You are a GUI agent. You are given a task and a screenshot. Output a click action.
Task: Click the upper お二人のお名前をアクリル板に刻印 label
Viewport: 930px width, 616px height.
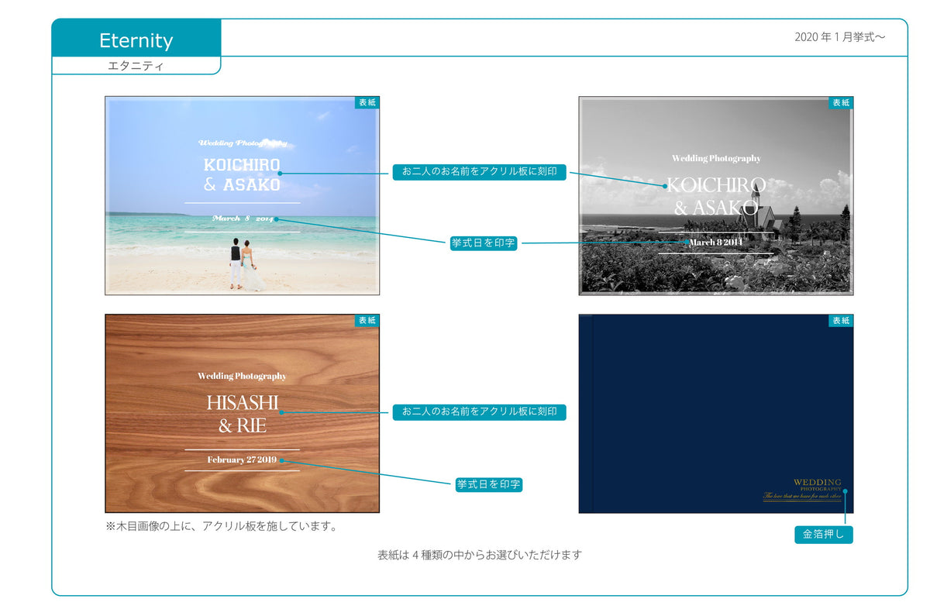(480, 172)
